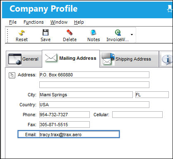Open Notes from the toolbar
Image resolution: width=173 pixels, height=159 pixels.
(94, 35)
